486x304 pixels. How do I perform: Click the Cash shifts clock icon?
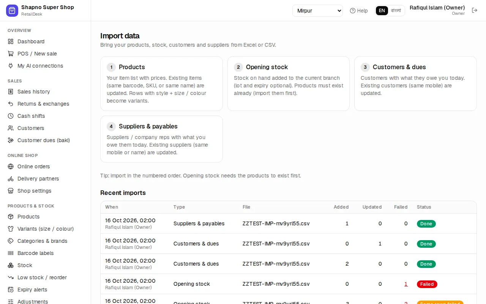[11, 116]
